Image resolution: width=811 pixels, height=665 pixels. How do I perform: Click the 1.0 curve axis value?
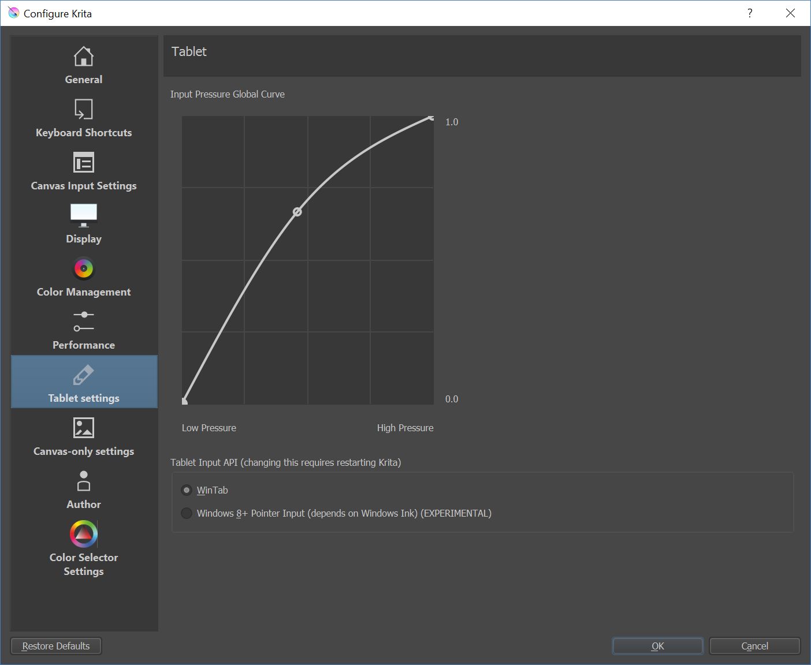(x=452, y=122)
